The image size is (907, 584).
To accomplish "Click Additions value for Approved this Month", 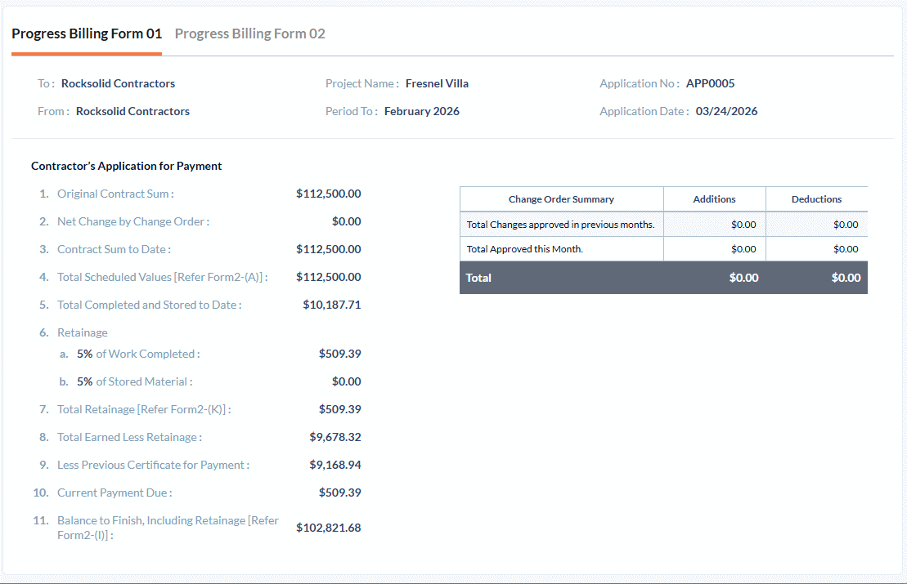I will [744, 249].
